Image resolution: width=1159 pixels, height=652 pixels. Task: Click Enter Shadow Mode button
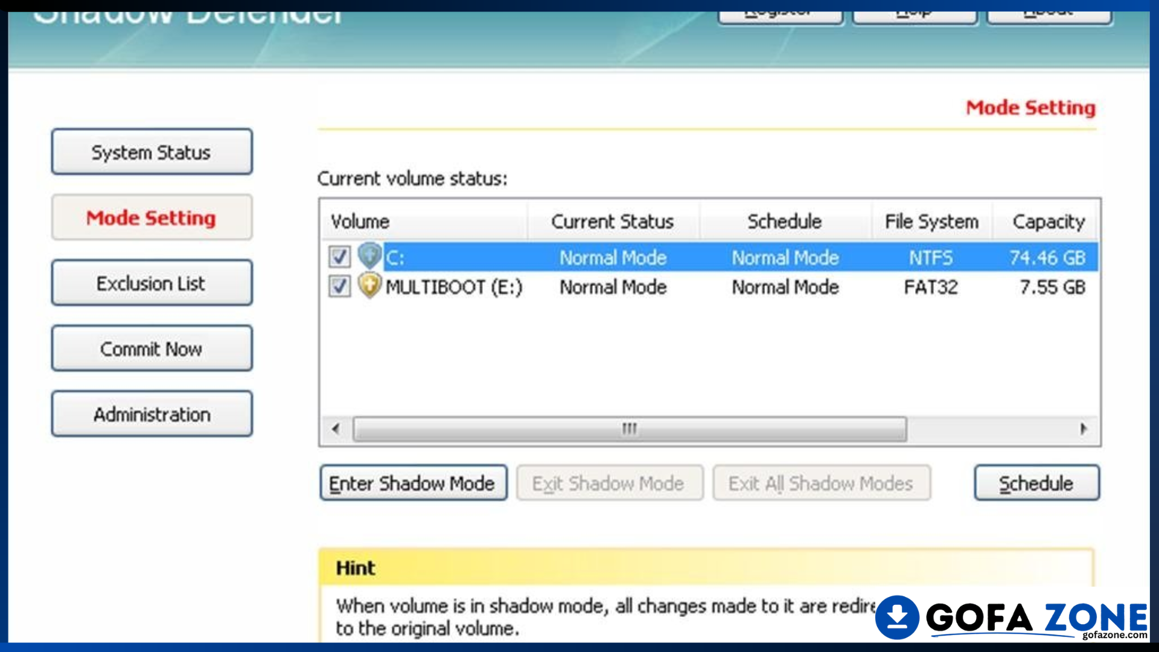(x=413, y=483)
